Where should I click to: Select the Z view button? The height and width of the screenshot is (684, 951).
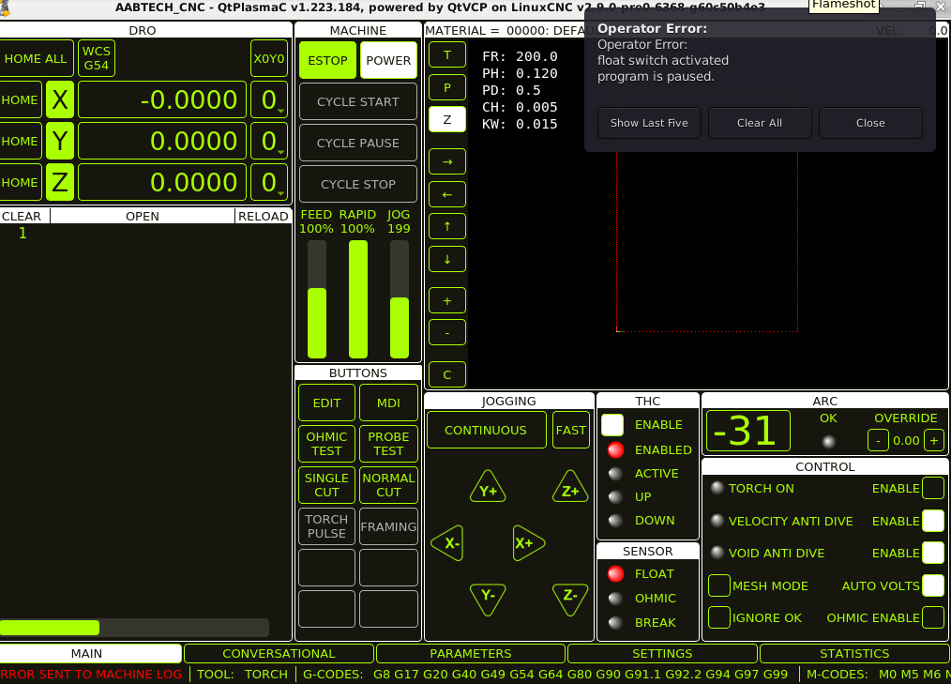(447, 119)
